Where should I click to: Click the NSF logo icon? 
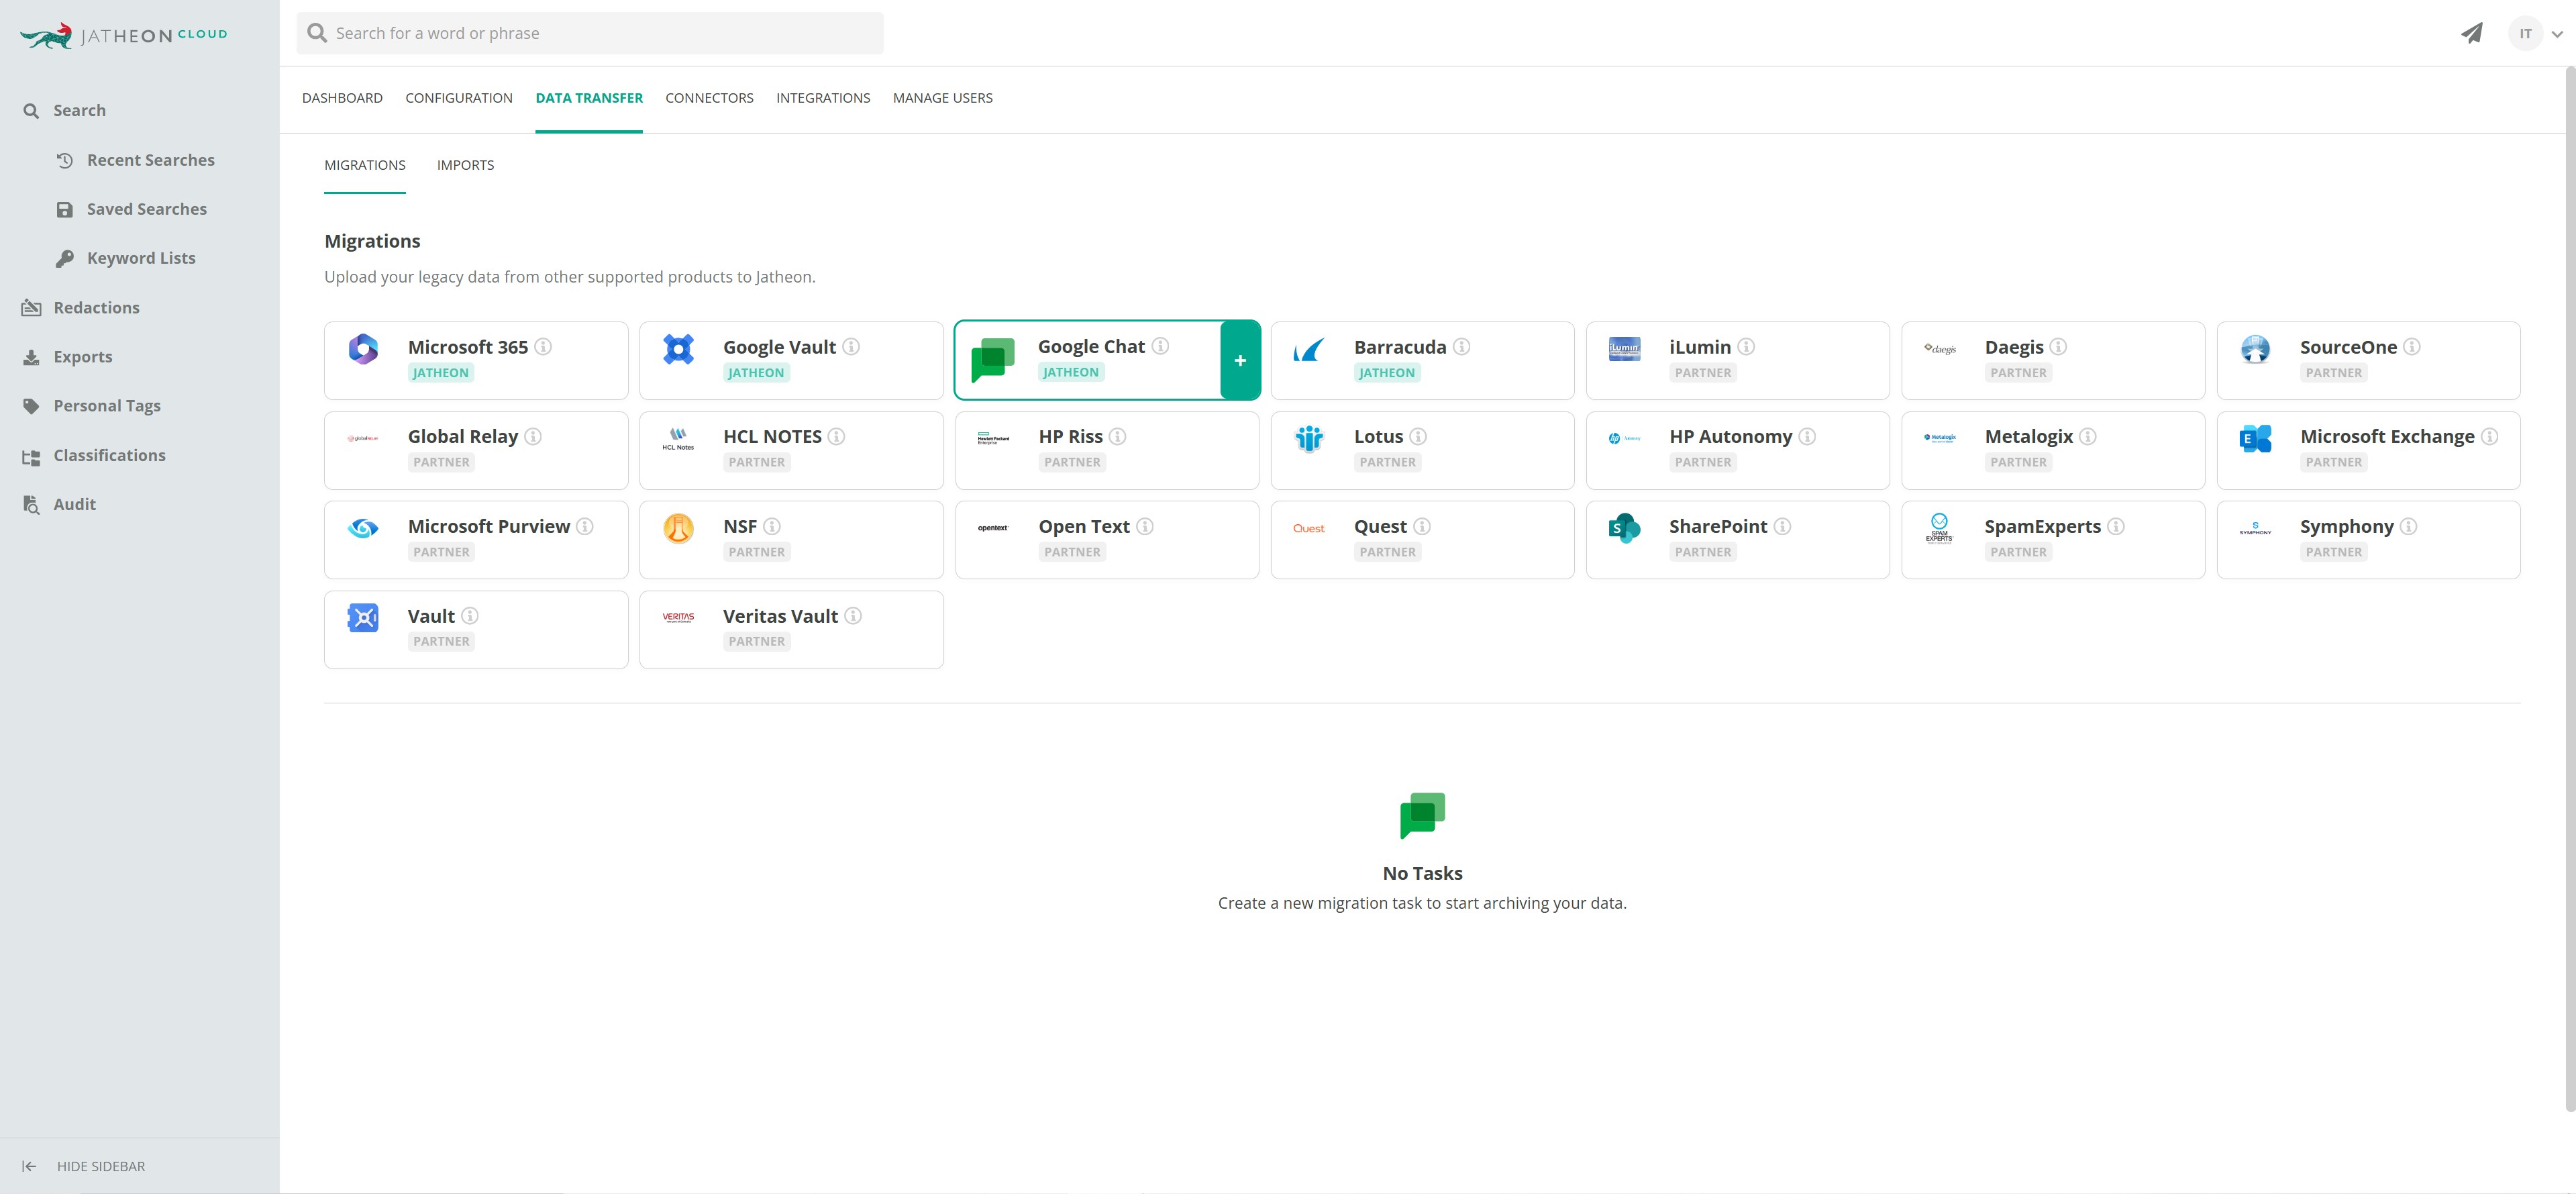click(678, 528)
